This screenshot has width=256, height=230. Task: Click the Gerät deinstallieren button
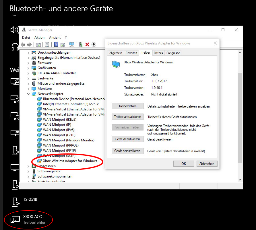(x=127, y=151)
